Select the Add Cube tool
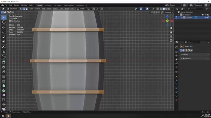The image size is (211, 118). pos(4,57)
